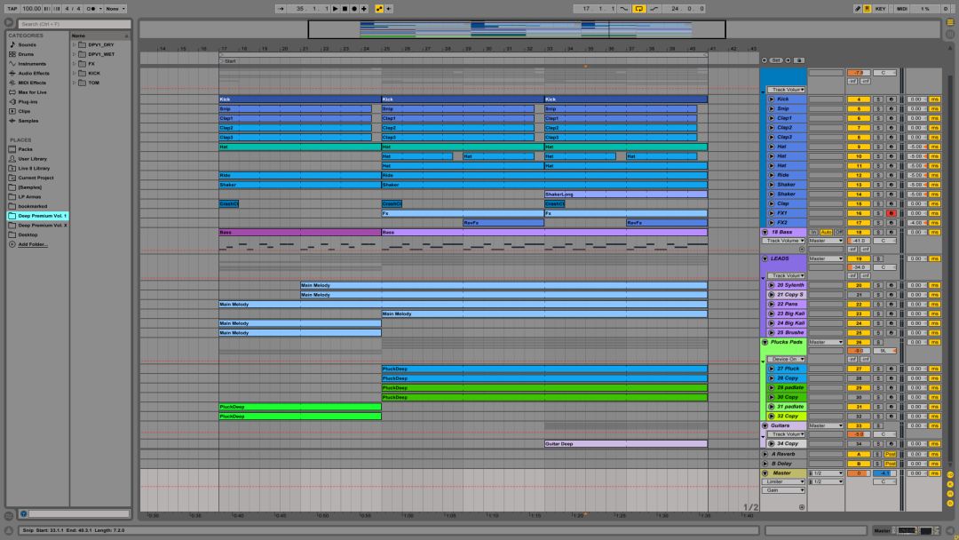Toggle the Punch-Out switch
Screen dimensions: 959x540
point(654,9)
